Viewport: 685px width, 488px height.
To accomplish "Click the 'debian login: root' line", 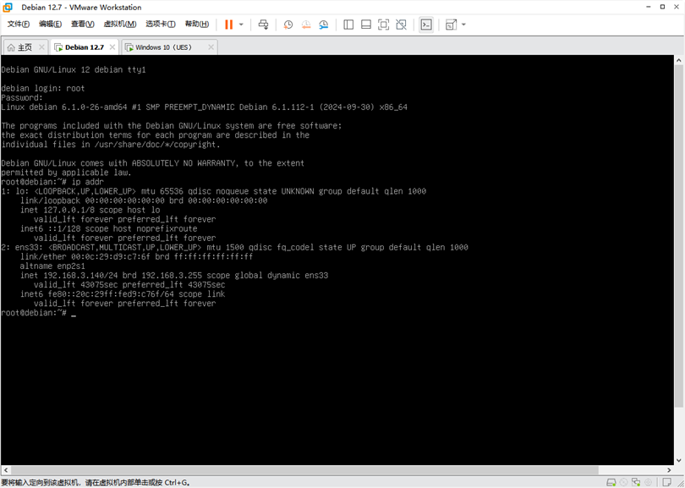I will point(43,88).
